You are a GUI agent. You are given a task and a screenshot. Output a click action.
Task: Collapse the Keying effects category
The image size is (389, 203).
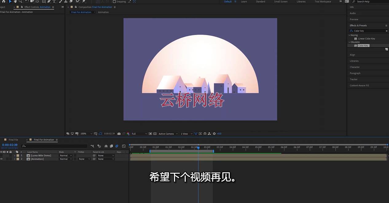tap(349, 35)
